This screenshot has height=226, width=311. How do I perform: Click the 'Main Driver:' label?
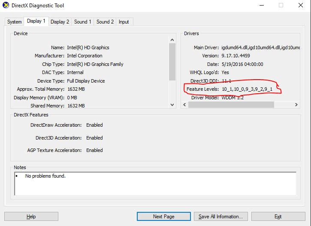(x=206, y=48)
